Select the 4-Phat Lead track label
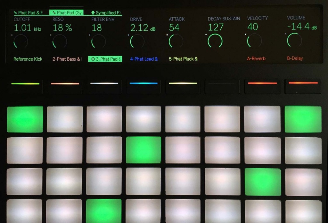This screenshot has height=223, width=328. click(144, 59)
